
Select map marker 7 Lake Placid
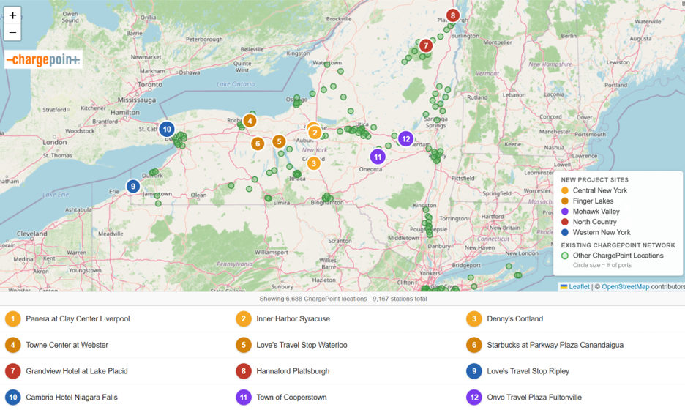coord(426,45)
